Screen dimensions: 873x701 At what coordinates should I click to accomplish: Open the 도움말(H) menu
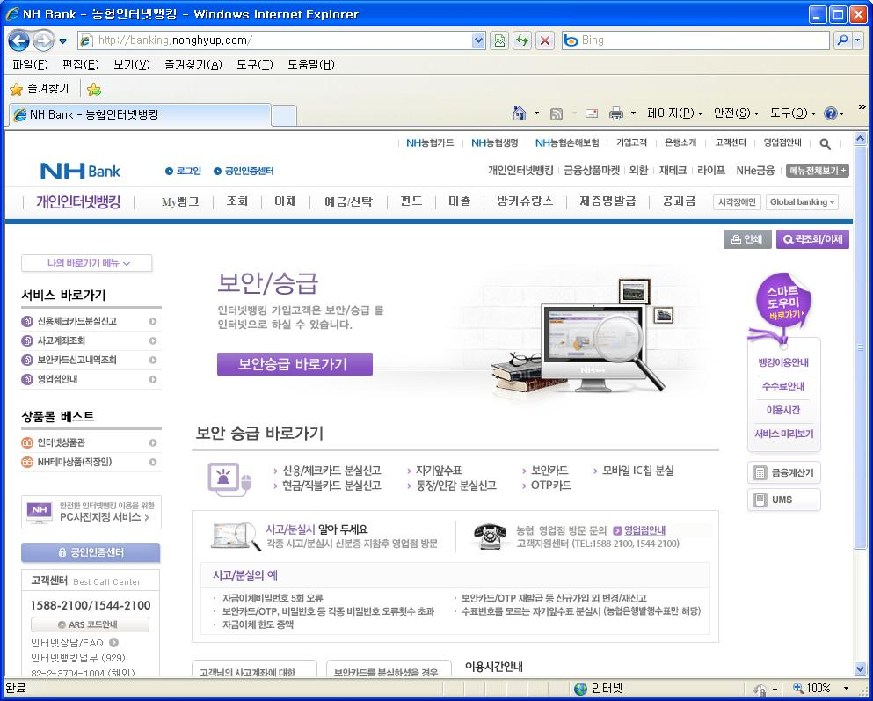point(311,64)
